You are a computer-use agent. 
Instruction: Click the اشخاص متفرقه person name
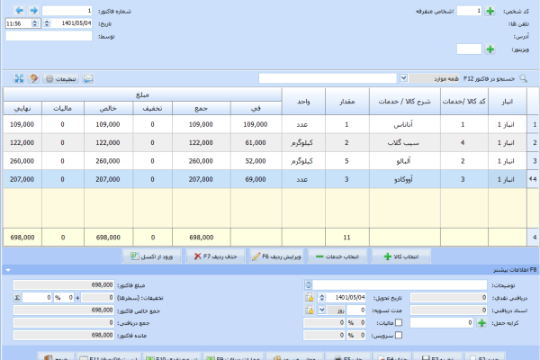coord(435,12)
